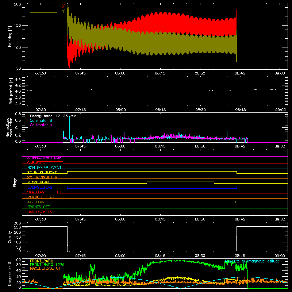Viewport: 292px width, 292px height.
Task: Click 08:00 time label under Pointing plot
Action: coord(120,73)
